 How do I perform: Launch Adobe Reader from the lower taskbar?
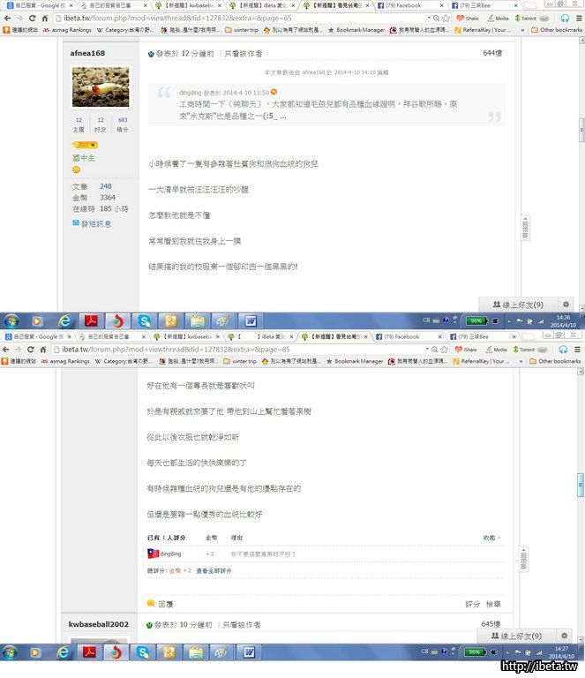tap(89, 652)
